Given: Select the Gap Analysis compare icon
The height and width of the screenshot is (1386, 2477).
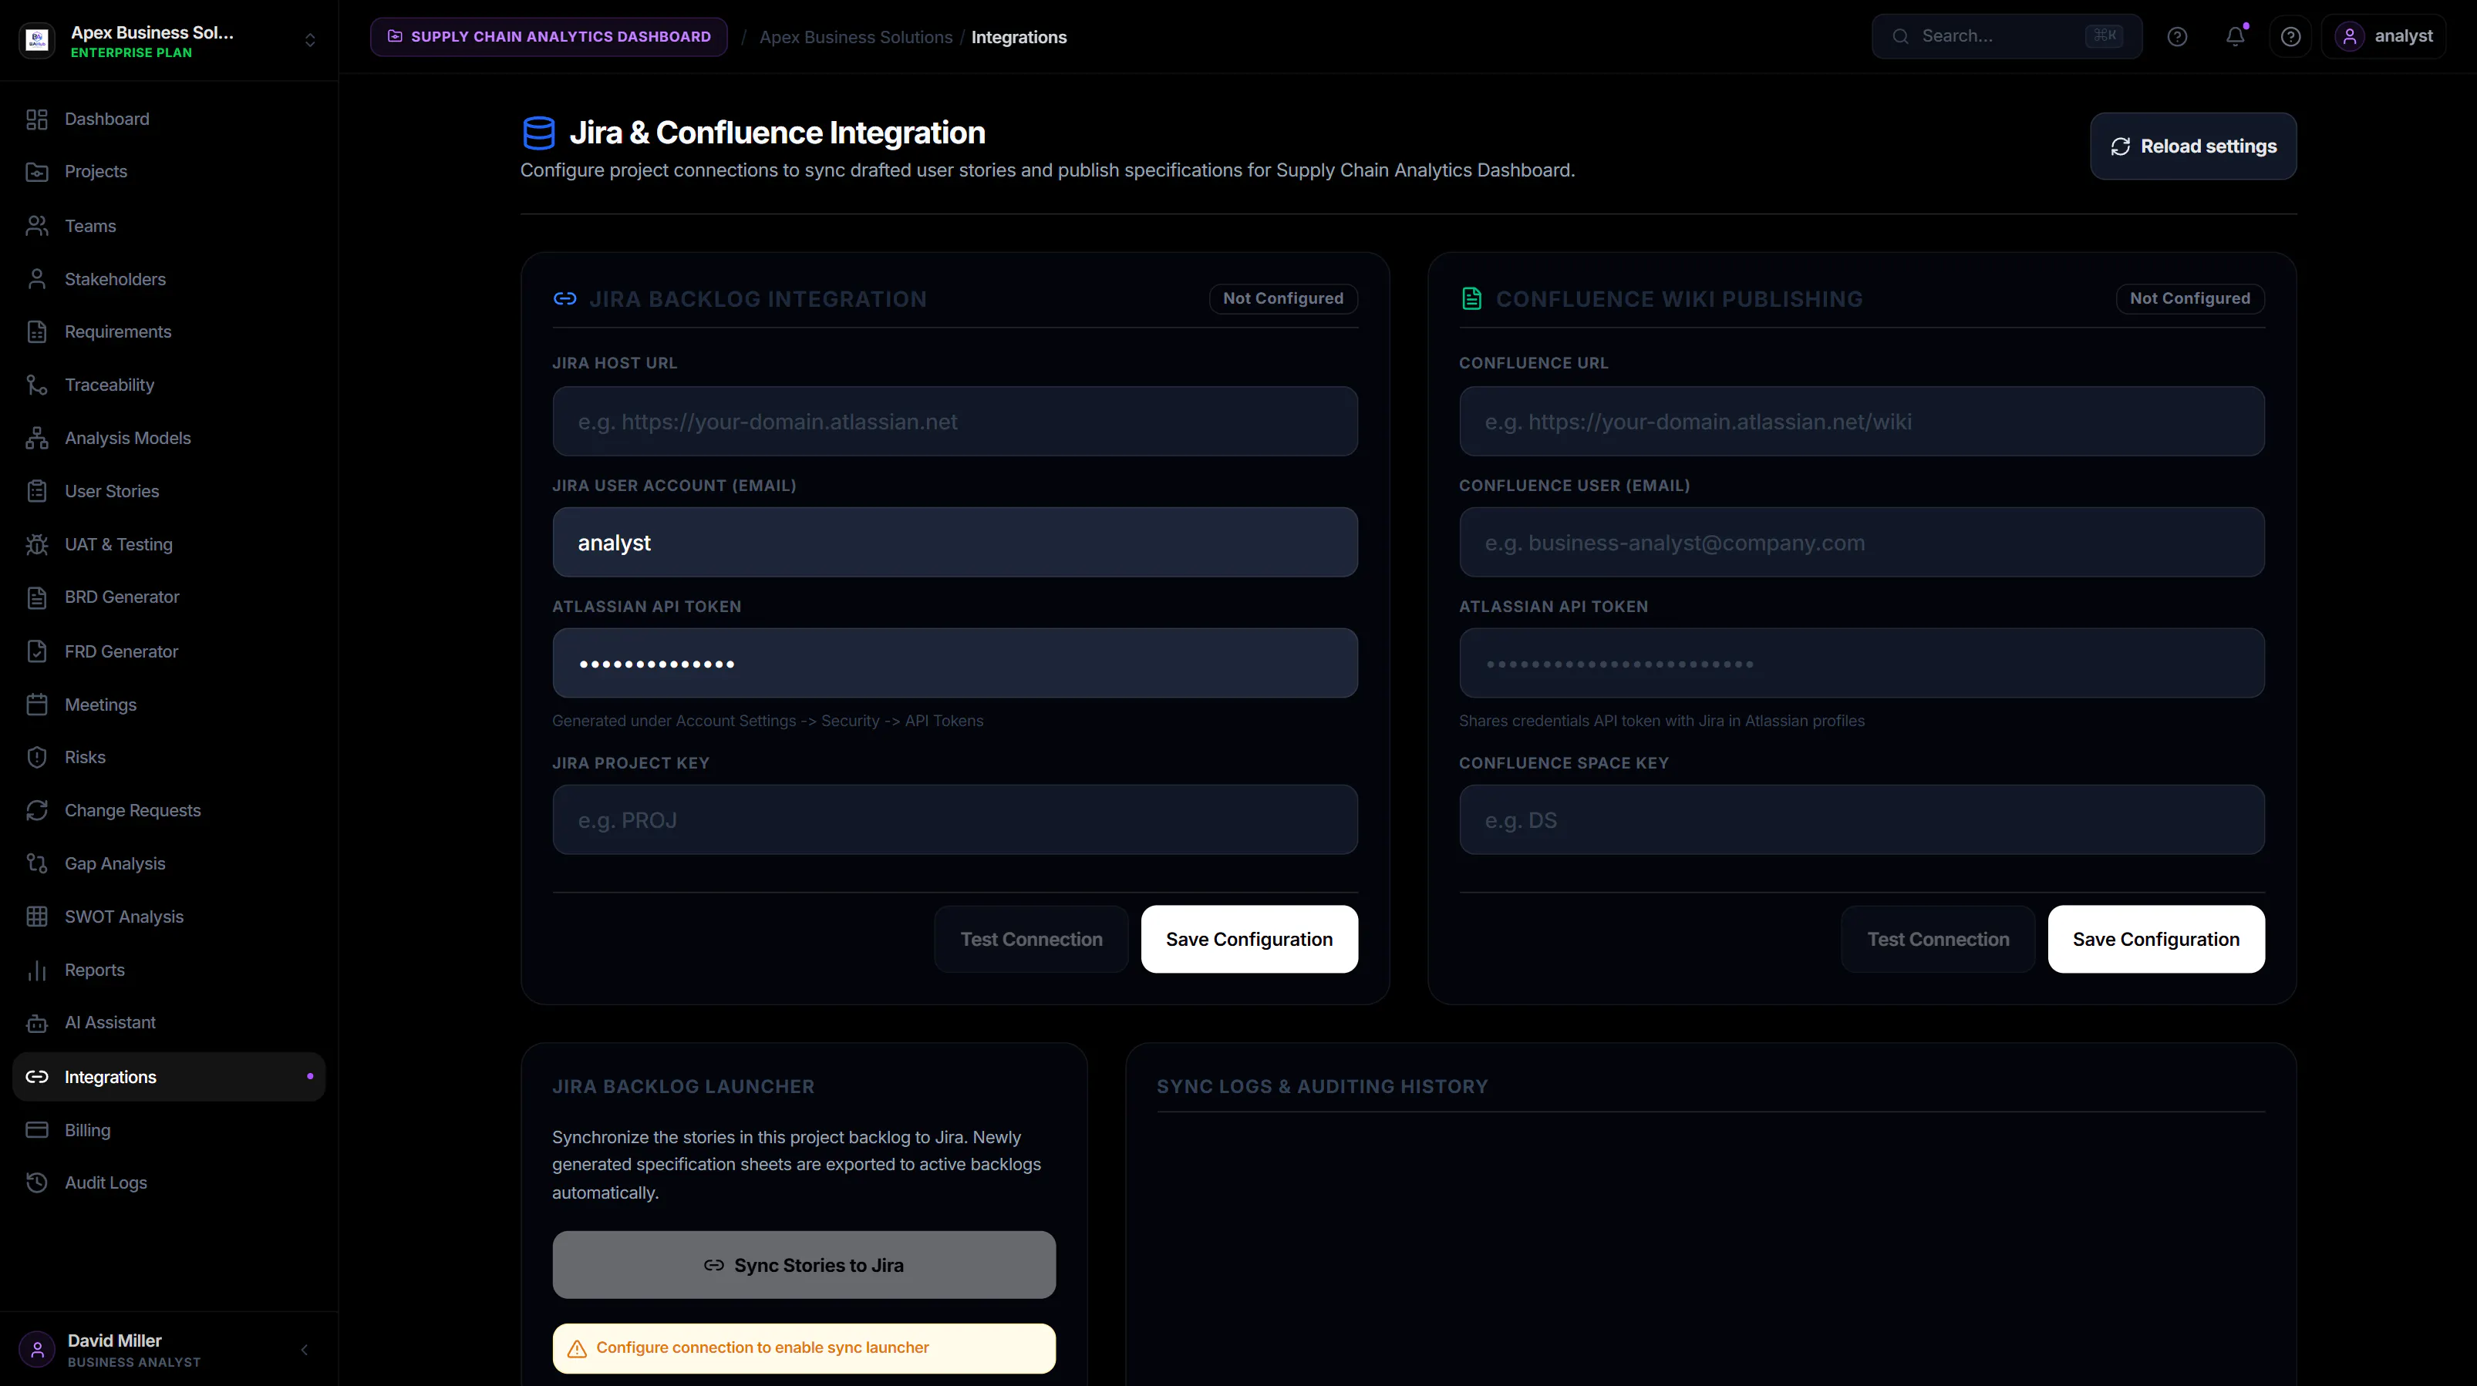Looking at the screenshot, I should click(x=36, y=863).
